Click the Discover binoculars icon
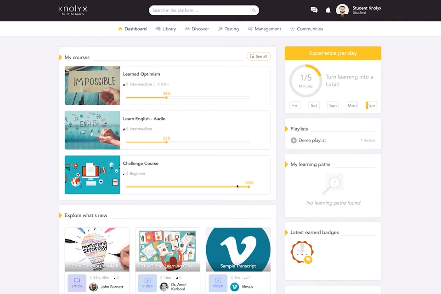Screen dimensions: 441x294 (x=187, y=28)
